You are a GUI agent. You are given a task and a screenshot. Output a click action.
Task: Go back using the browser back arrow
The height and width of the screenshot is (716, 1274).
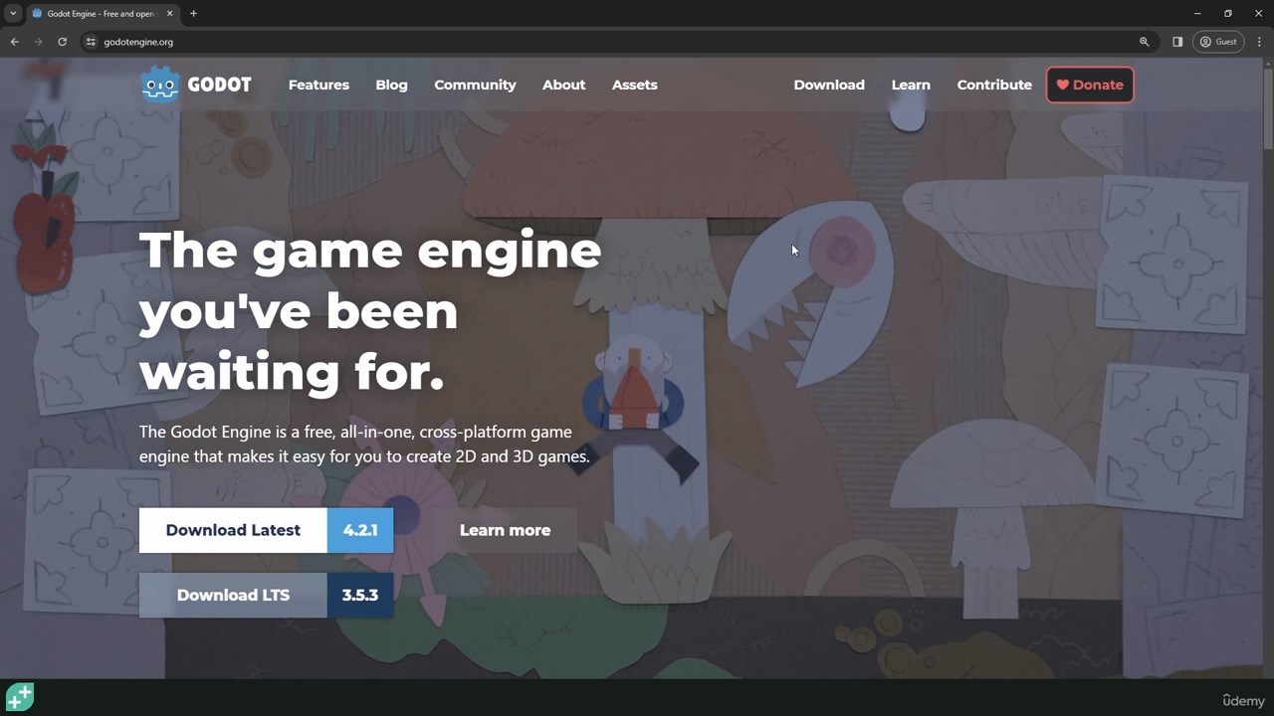14,42
